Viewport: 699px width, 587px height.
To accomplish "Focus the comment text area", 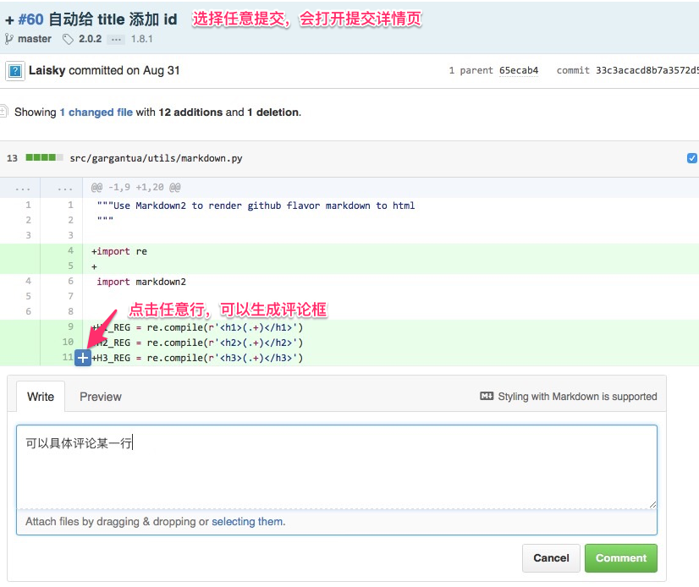I will point(336,465).
